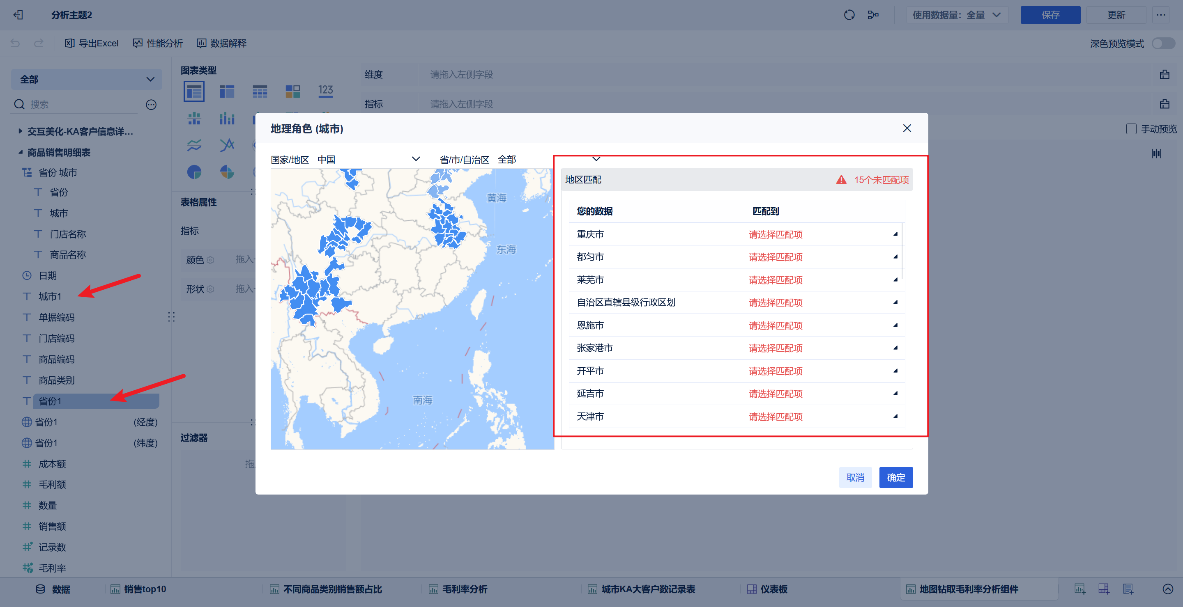Toggle the 深色预览模式 switch

point(1163,43)
